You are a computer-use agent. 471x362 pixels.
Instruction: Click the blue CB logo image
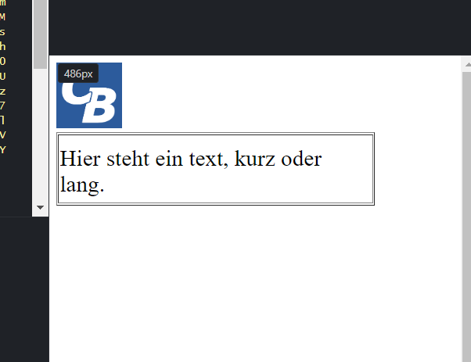click(x=89, y=95)
